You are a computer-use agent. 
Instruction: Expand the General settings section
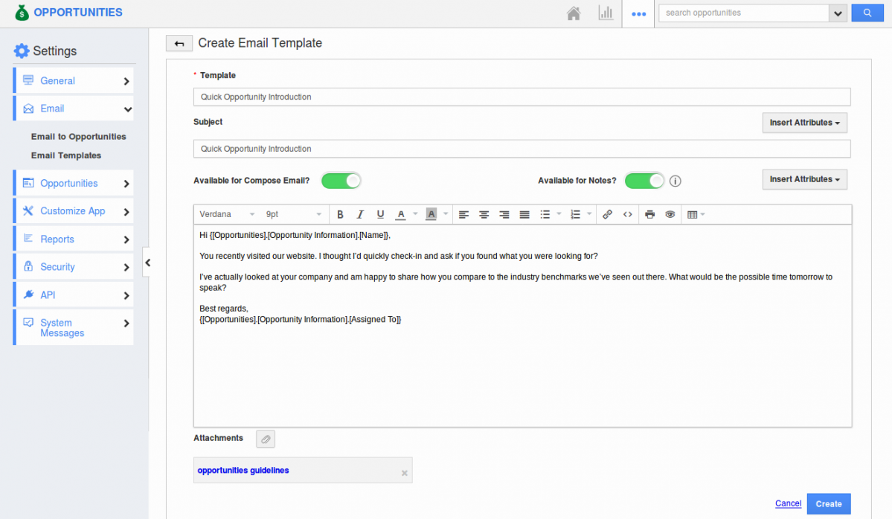pyautogui.click(x=74, y=81)
